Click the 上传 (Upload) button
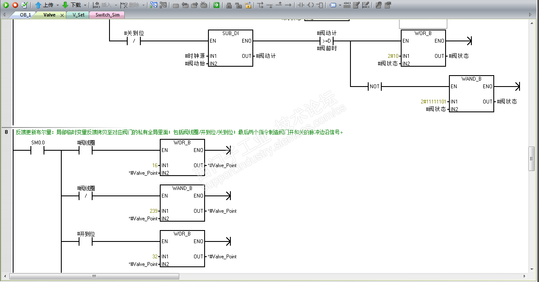This screenshot has width=539, height=282. pos(44,5)
